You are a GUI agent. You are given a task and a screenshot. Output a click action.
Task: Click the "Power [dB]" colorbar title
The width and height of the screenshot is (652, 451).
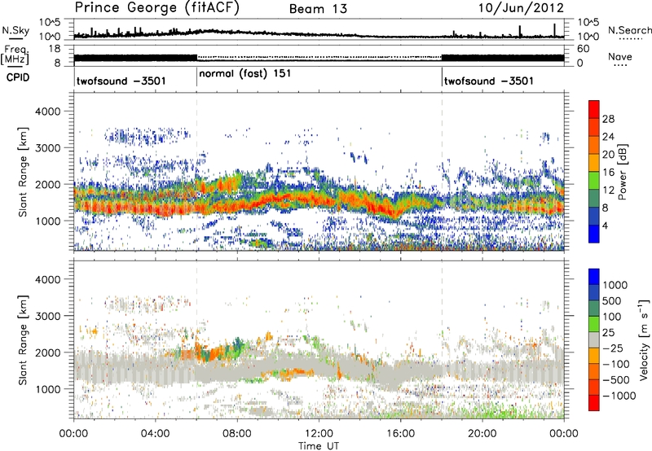coord(622,172)
